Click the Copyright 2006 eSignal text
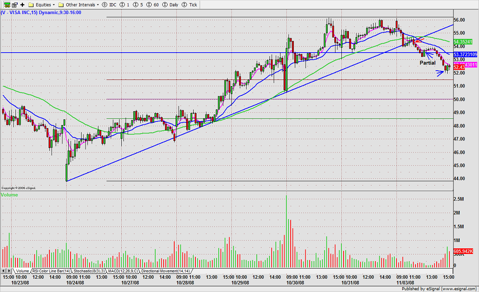Screen dimensions: 479x292 click(x=19, y=188)
